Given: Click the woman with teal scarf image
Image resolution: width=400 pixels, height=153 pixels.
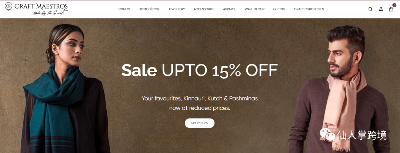Looking at the screenshot, I should tap(66, 89).
